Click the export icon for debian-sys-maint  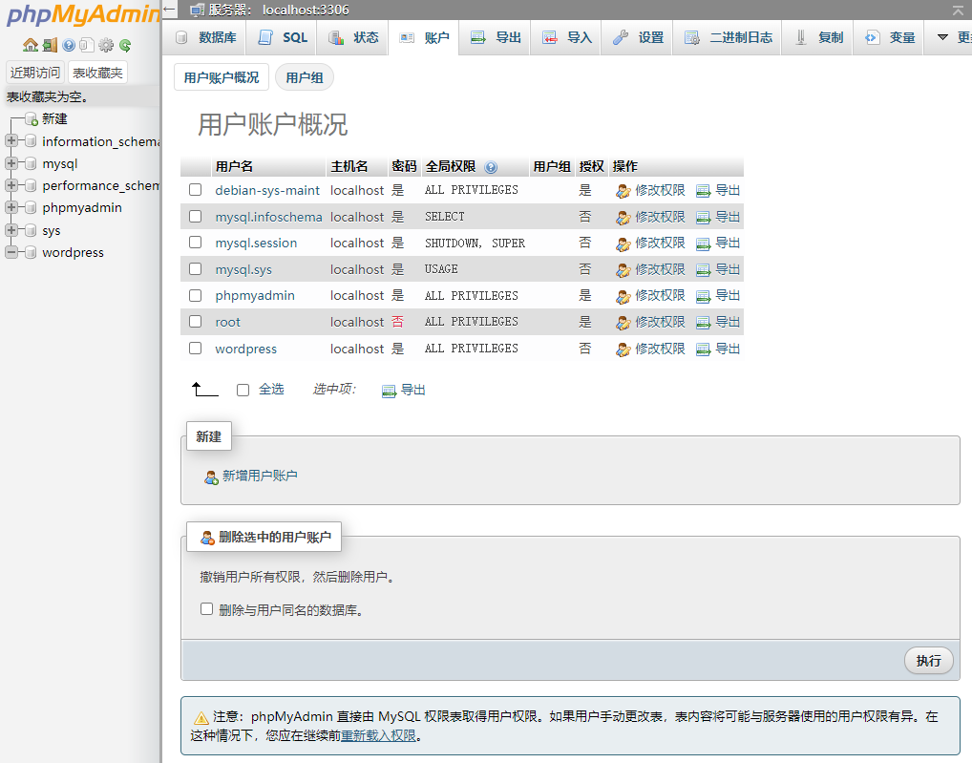703,191
